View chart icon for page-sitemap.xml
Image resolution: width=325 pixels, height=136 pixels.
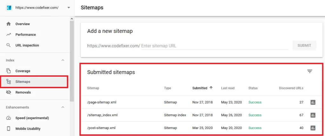pos(313,102)
